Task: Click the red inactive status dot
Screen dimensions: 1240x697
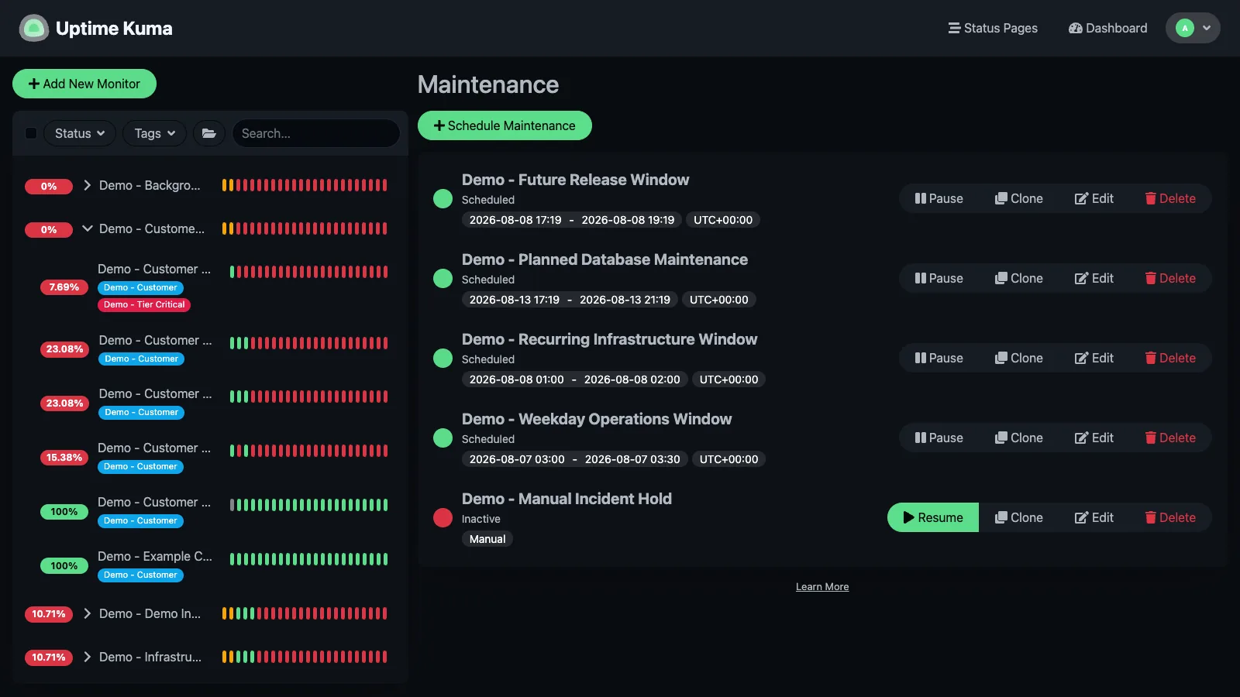Action: pos(443,517)
